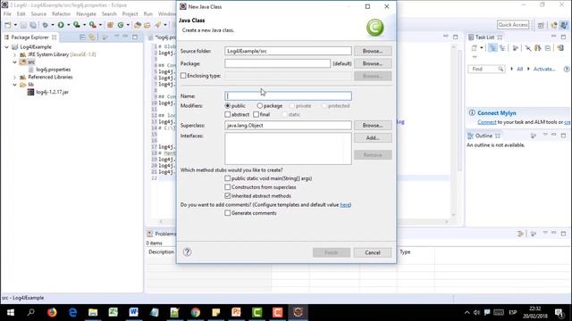Check the Enclosing type checkbox
Image resolution: width=572 pixels, height=321 pixels.
pyautogui.click(x=183, y=76)
